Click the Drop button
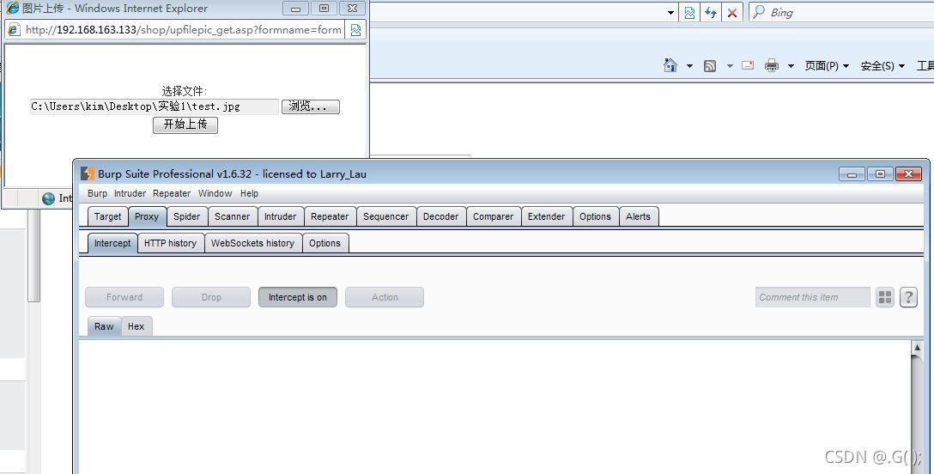 [x=211, y=297]
